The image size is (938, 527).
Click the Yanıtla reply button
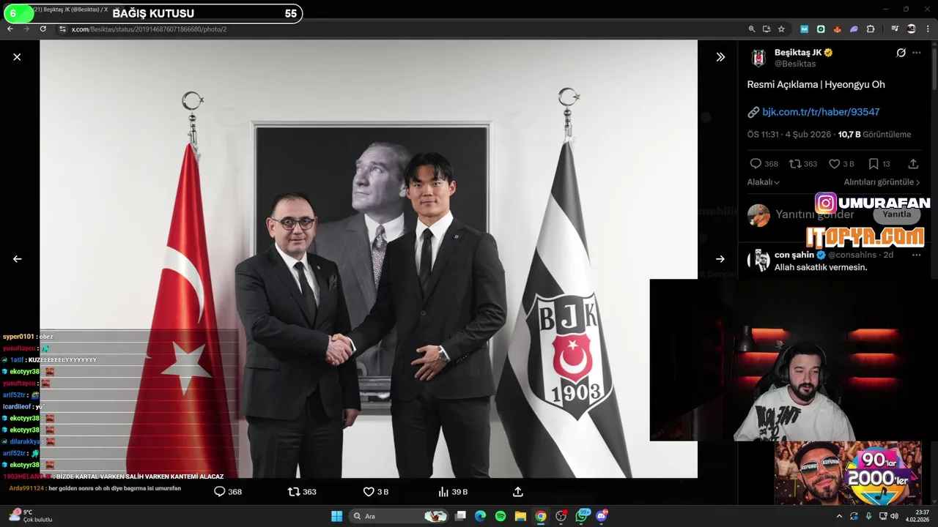tap(897, 214)
